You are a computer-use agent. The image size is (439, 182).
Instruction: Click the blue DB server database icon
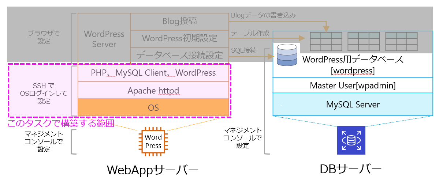pyautogui.click(x=351, y=140)
